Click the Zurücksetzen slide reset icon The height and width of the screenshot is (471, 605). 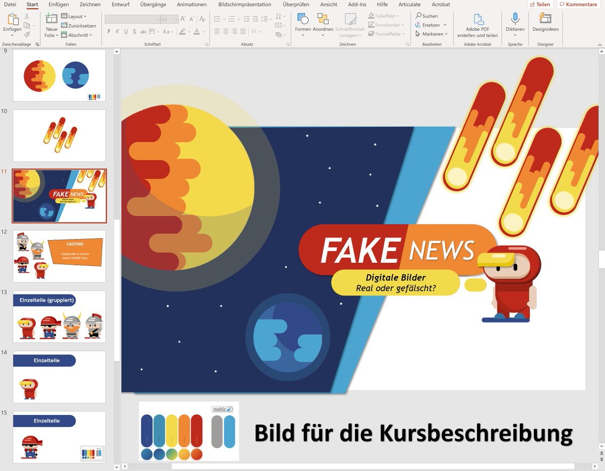[x=63, y=26]
